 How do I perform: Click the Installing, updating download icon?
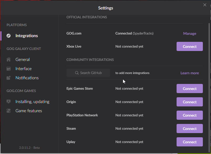point(8,102)
